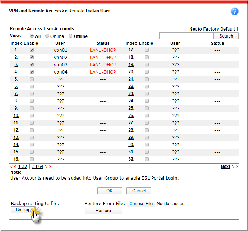Open index 9. user profile link

(x=16, y=108)
